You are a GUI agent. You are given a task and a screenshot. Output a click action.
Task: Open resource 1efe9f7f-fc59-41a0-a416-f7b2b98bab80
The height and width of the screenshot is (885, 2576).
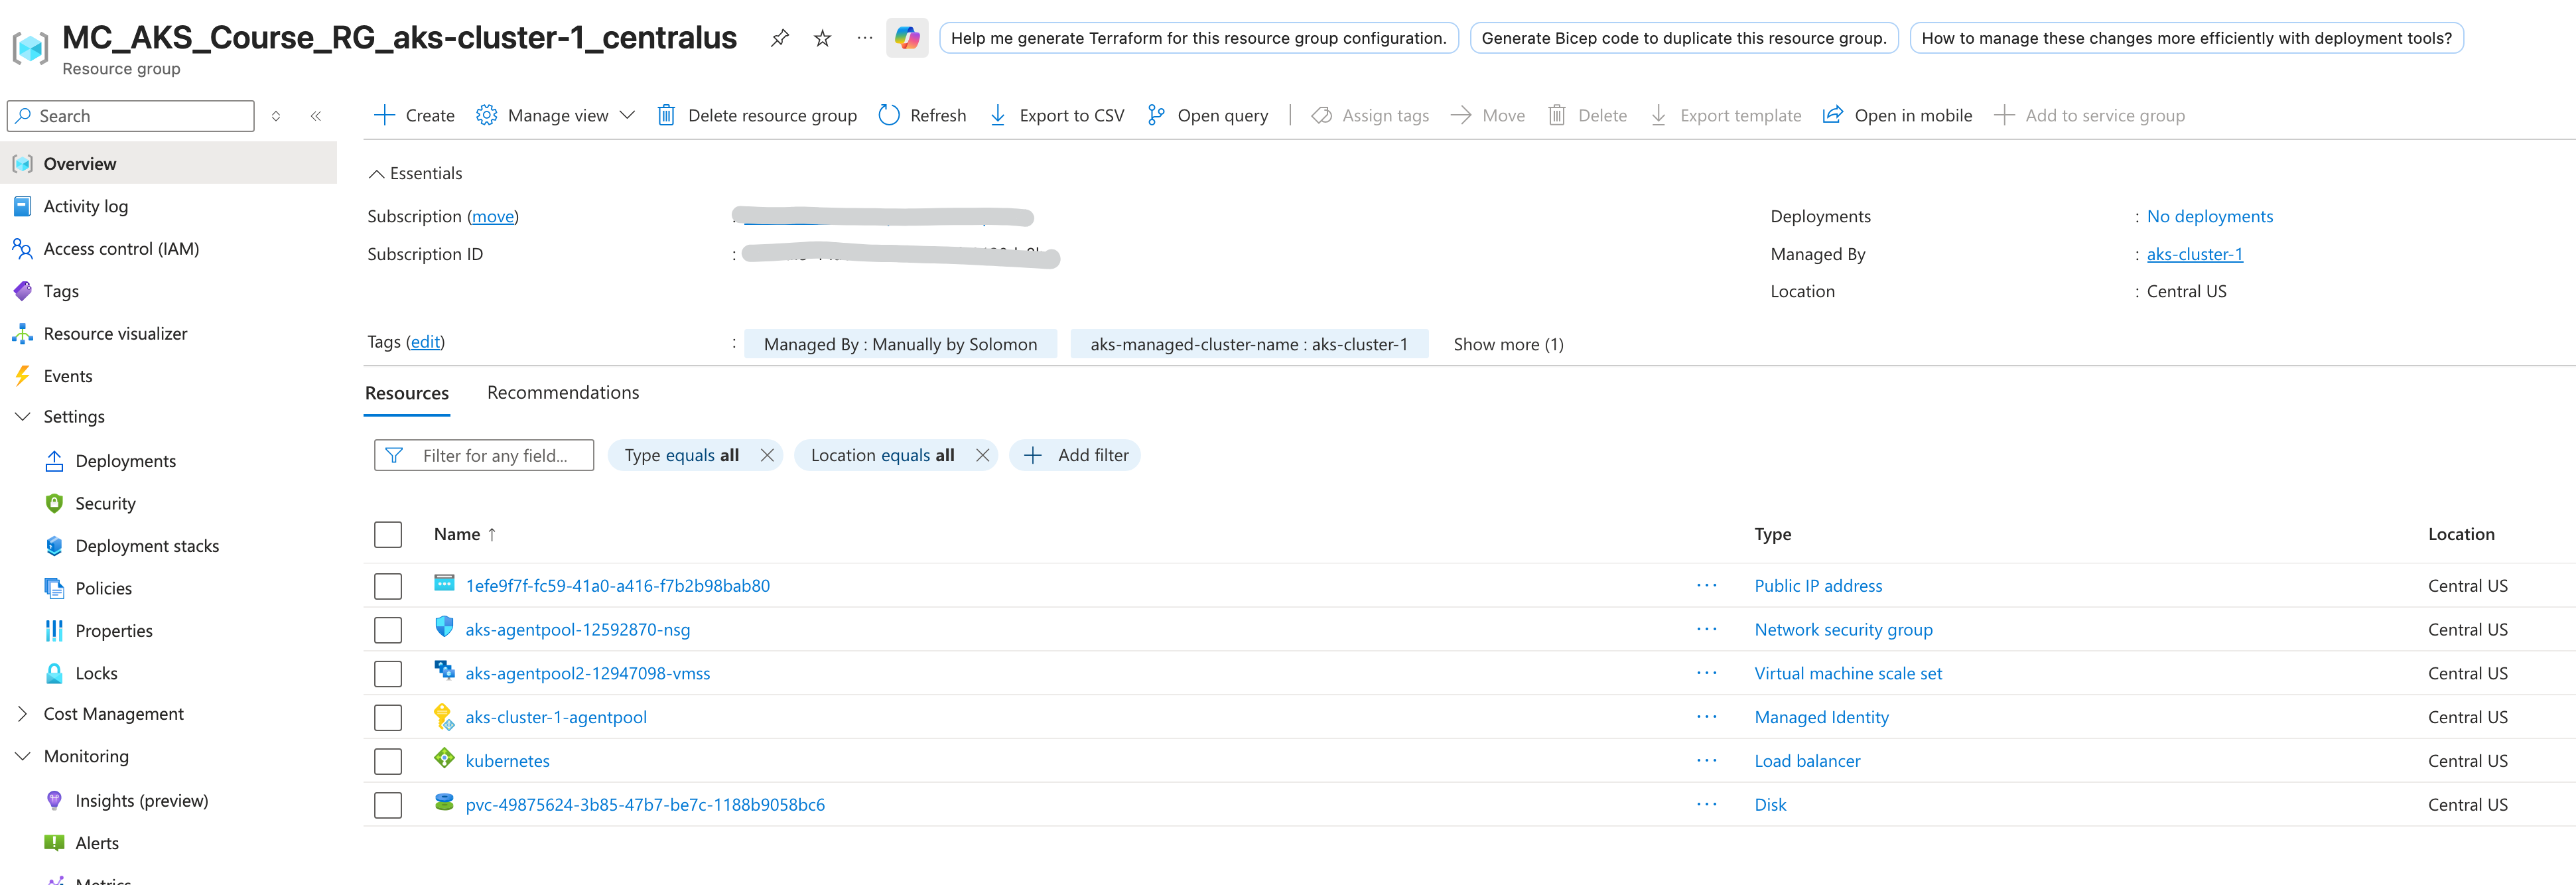click(x=617, y=586)
